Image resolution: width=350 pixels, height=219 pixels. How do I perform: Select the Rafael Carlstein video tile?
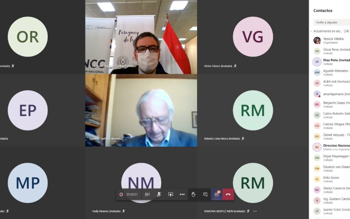pyautogui.click(x=141, y=110)
